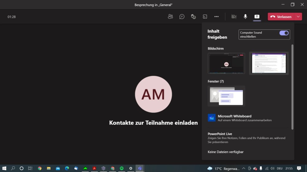The width and height of the screenshot is (307, 172).
Task: Open the meeting chat icon
Action: coord(182,16)
